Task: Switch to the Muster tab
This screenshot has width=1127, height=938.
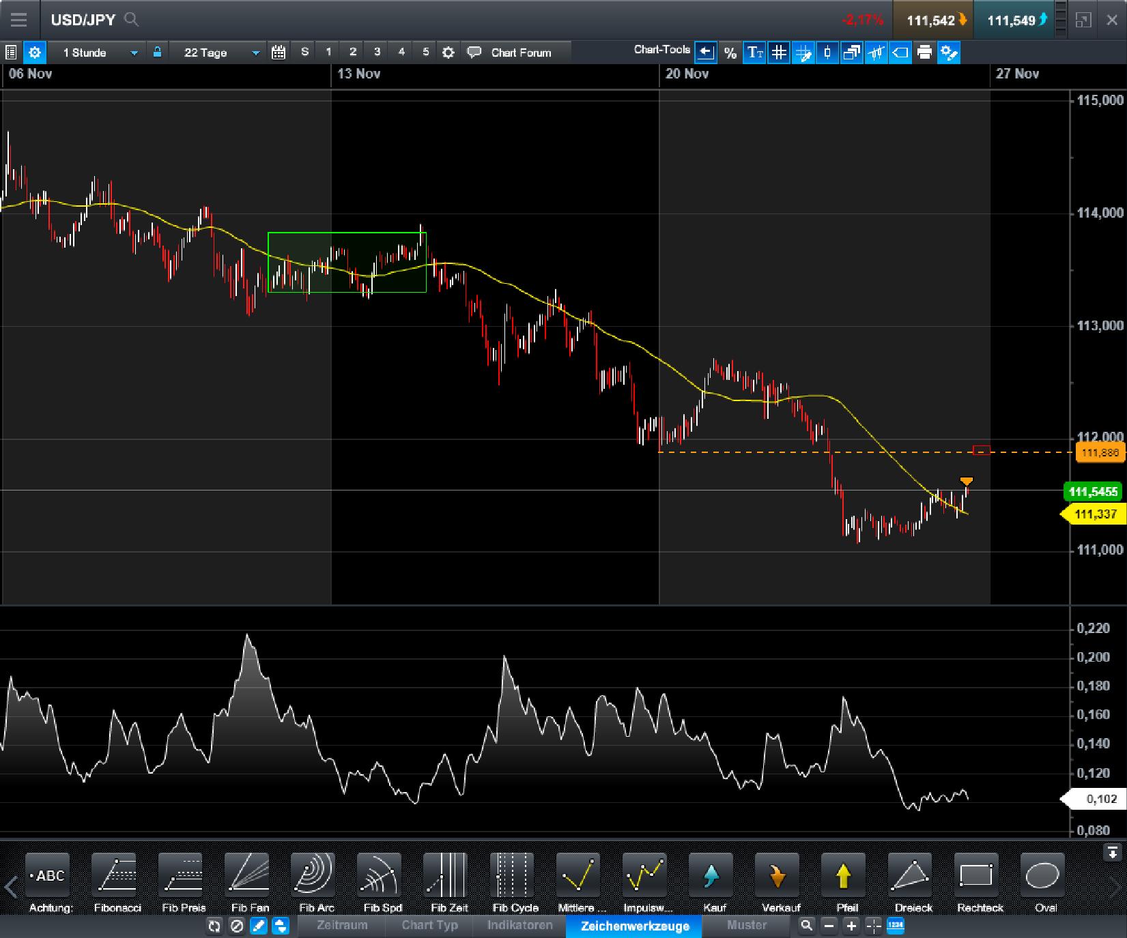Action: coord(747,926)
